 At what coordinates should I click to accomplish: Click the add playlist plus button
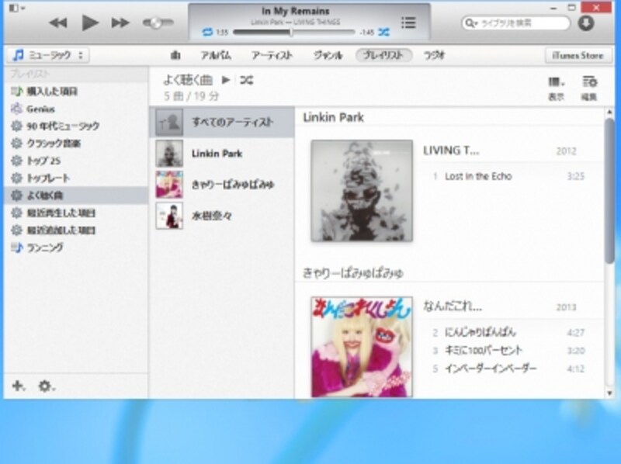(x=18, y=385)
